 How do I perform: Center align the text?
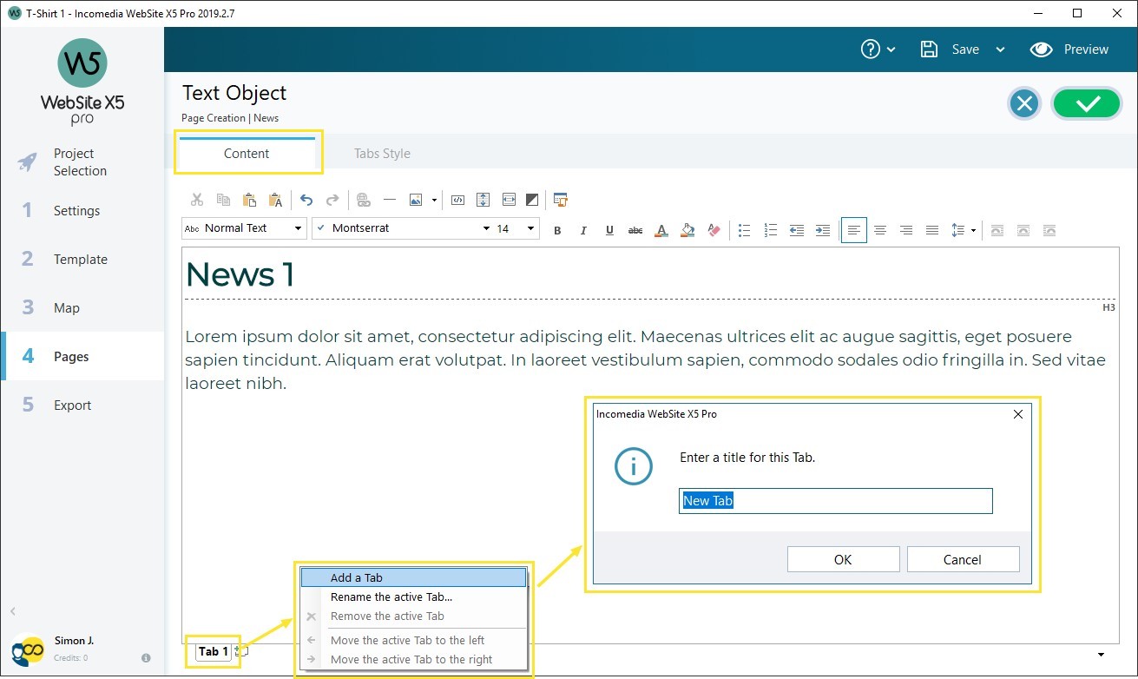880,230
